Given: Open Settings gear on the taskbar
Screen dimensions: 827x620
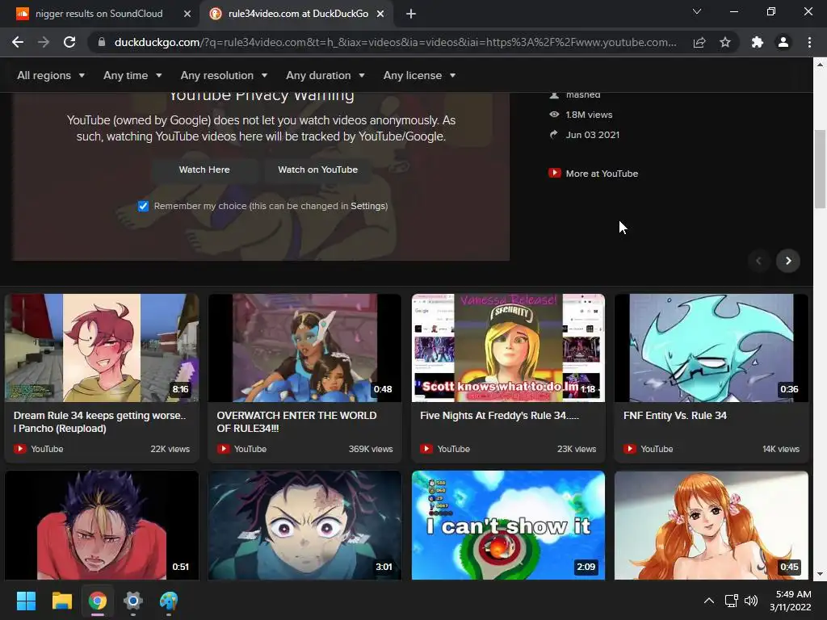Looking at the screenshot, I should [133, 601].
